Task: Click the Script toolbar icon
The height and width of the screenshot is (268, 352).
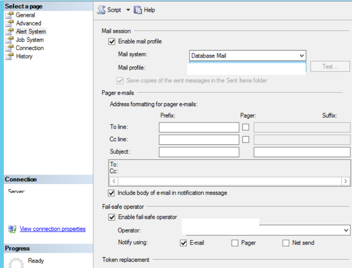Action: pos(102,10)
